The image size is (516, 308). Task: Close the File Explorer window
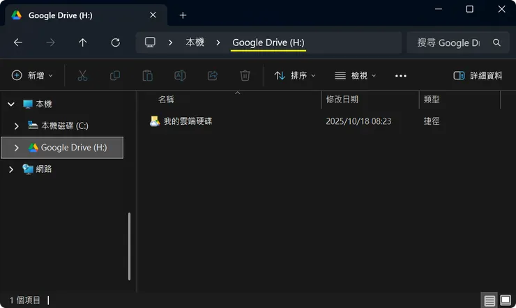pyautogui.click(x=501, y=9)
